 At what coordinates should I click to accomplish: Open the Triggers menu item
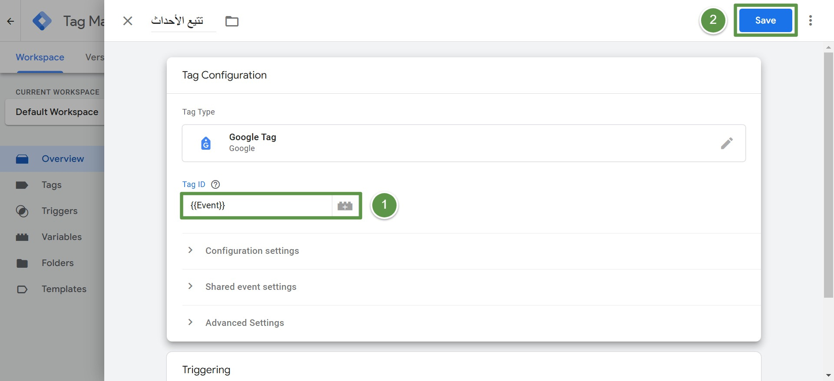(52, 211)
